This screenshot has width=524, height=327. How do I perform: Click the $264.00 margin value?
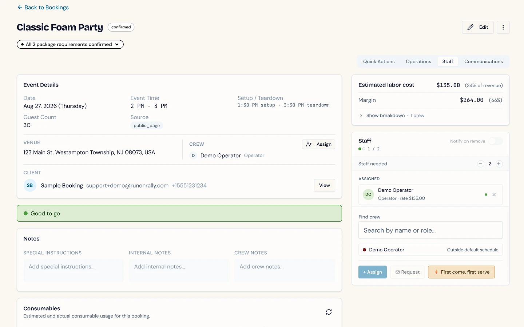click(x=472, y=100)
